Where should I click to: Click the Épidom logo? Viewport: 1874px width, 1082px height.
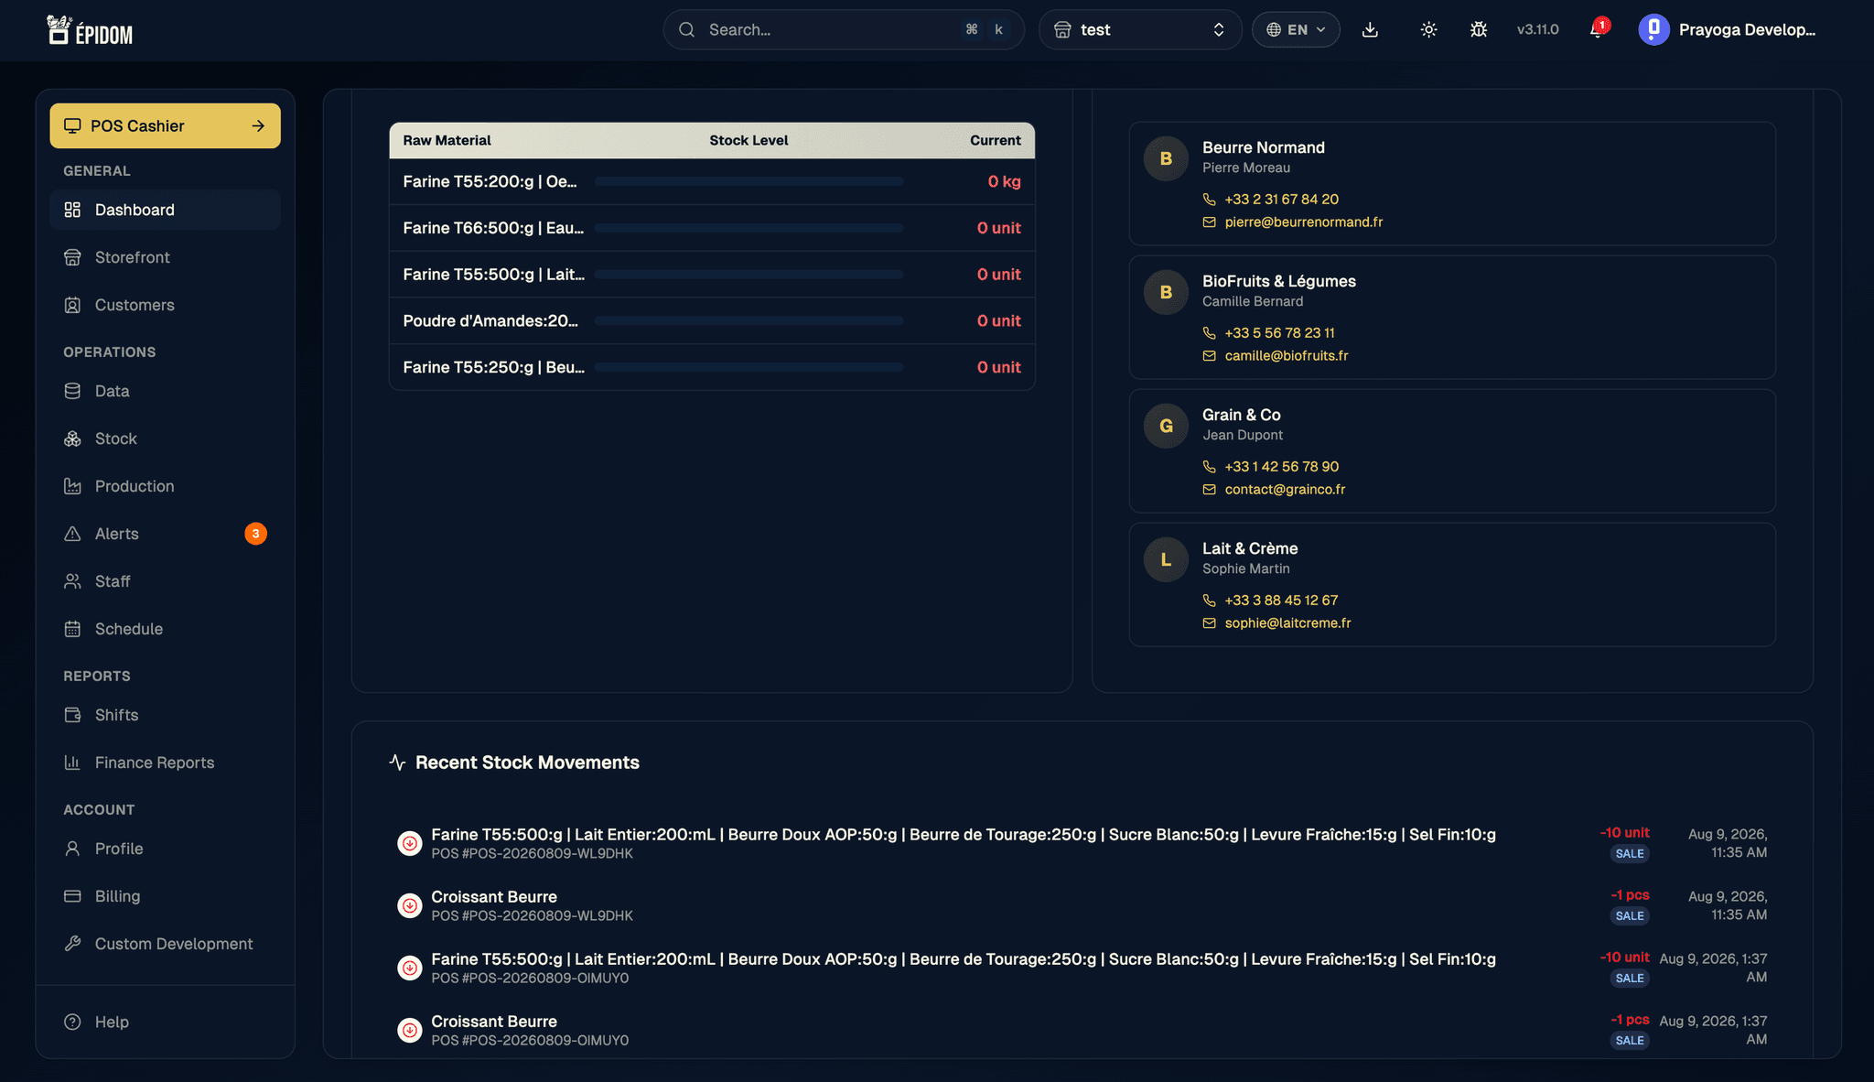(90, 30)
